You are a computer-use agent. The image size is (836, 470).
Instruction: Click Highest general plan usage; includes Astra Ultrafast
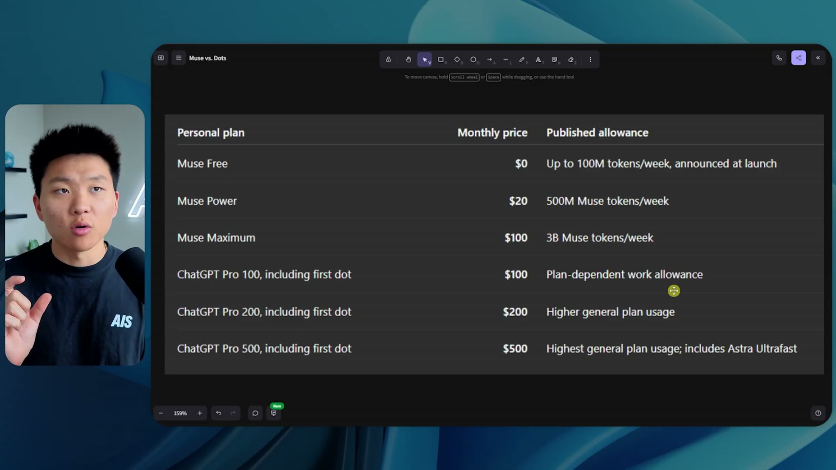671,349
